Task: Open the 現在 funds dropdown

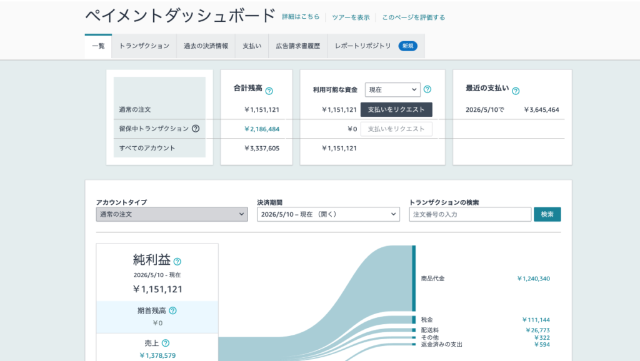Action: [392, 89]
